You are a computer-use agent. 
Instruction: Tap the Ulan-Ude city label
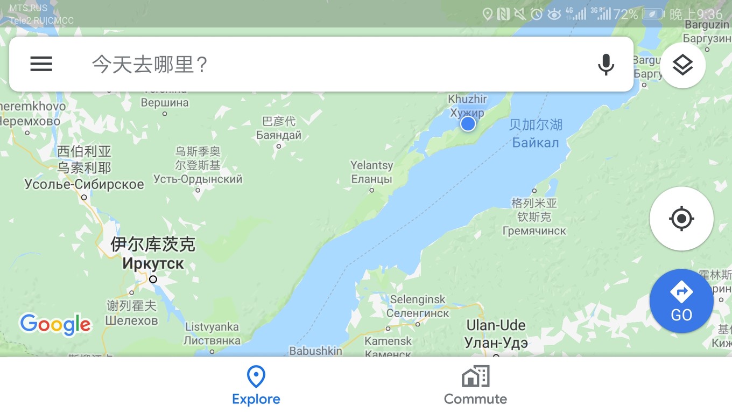point(496,325)
